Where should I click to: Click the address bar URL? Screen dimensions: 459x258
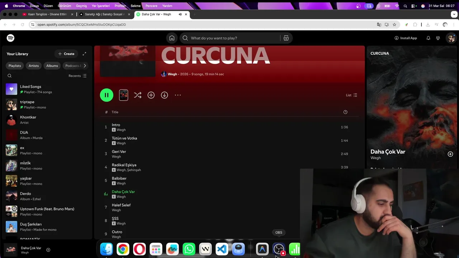click(x=82, y=25)
